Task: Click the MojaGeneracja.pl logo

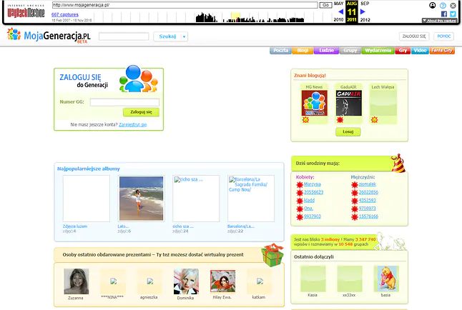Action: tap(49, 36)
